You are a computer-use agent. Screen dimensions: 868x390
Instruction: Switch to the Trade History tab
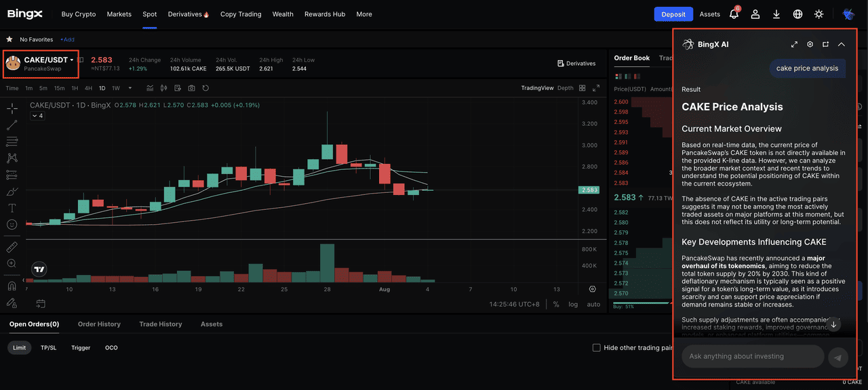coord(161,324)
